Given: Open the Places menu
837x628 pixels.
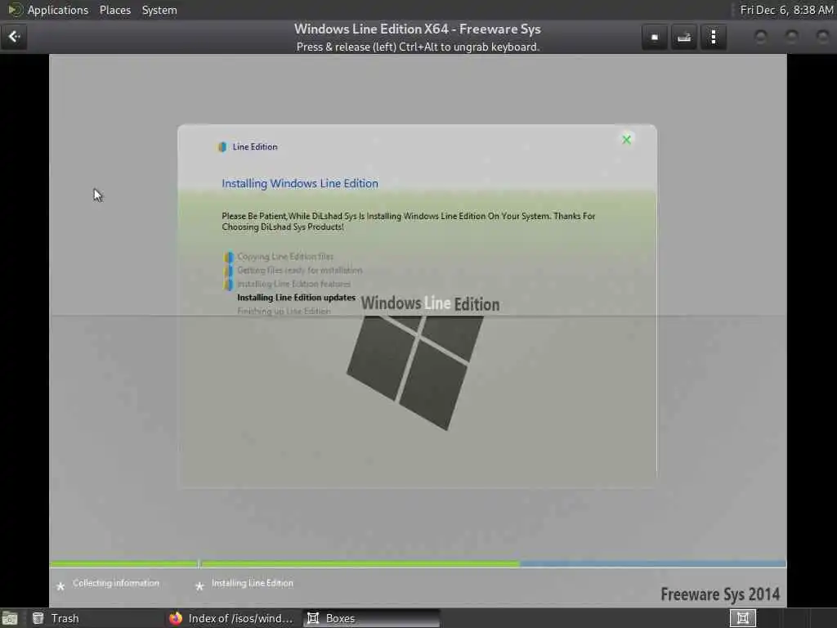Looking at the screenshot, I should pyautogui.click(x=115, y=10).
